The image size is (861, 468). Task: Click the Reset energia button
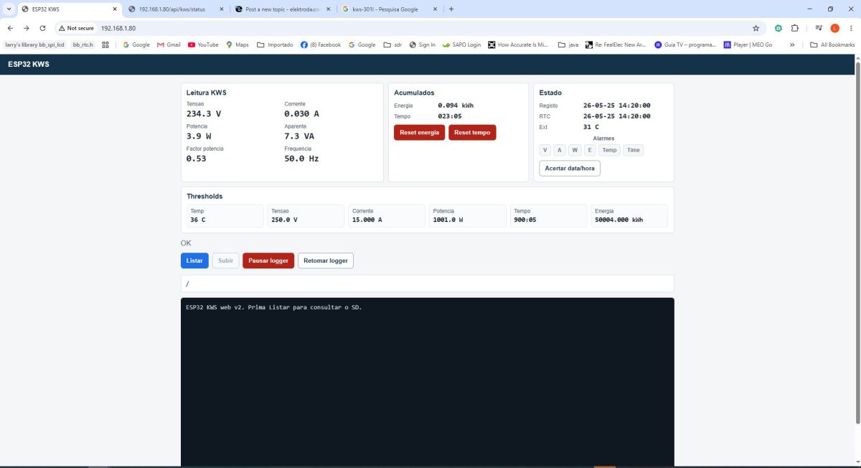point(419,133)
